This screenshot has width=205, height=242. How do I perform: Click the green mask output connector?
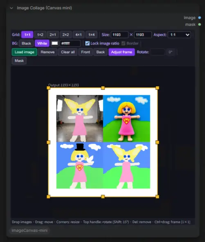click(x=199, y=25)
